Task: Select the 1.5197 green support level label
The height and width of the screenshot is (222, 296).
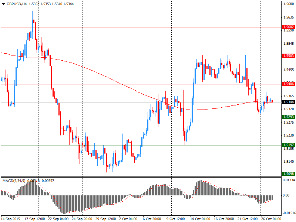Action: 289,145
